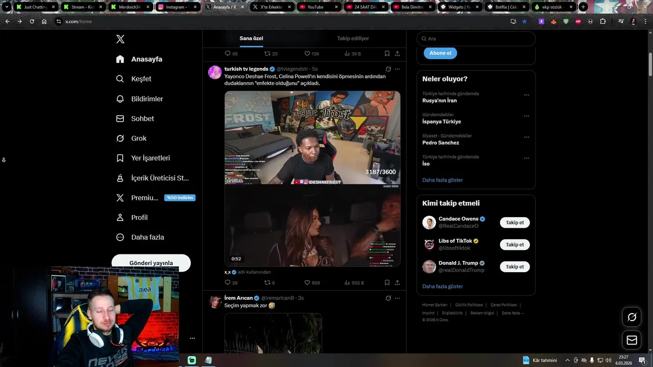The height and width of the screenshot is (367, 653).
Task: Open more options on turkish tv legends post
Action: pos(397,69)
